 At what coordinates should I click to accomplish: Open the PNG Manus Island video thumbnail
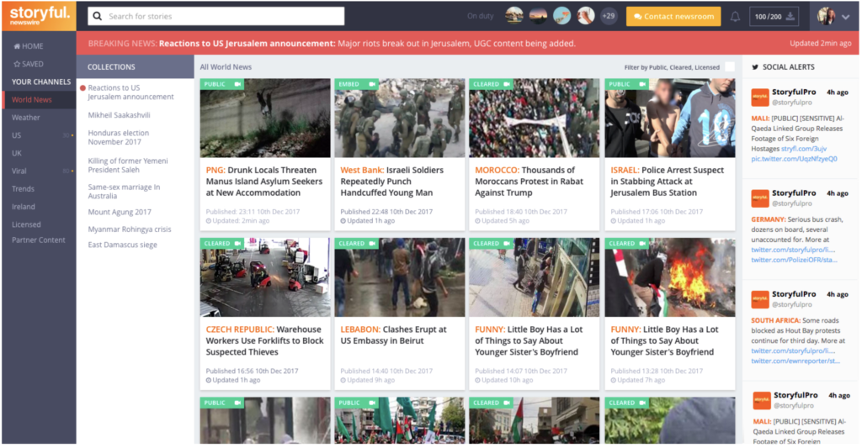pos(265,118)
